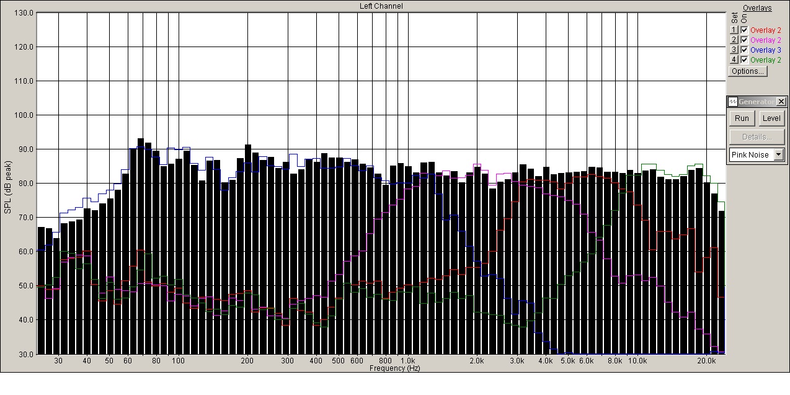The height and width of the screenshot is (395, 790).
Task: Select the red Overlay 2 label
Action: (766, 30)
